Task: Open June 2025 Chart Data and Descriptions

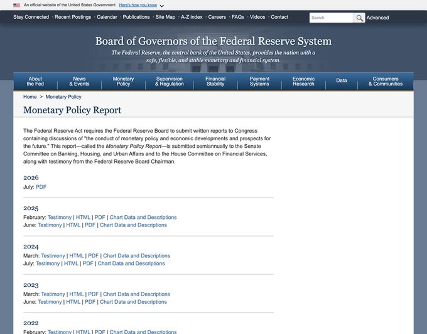Action: (x=133, y=225)
